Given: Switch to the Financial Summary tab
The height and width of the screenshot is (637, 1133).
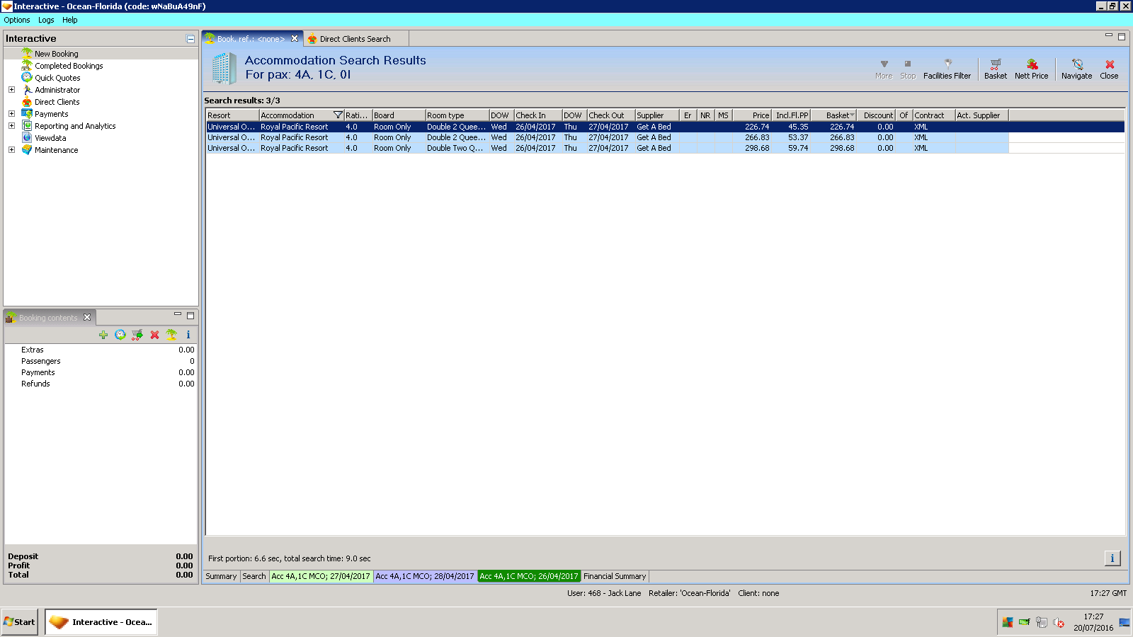Looking at the screenshot, I should pyautogui.click(x=615, y=576).
